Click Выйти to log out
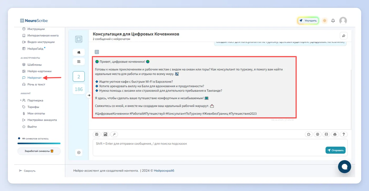Screen dimensions: 369x191 pyautogui.click(x=30, y=127)
